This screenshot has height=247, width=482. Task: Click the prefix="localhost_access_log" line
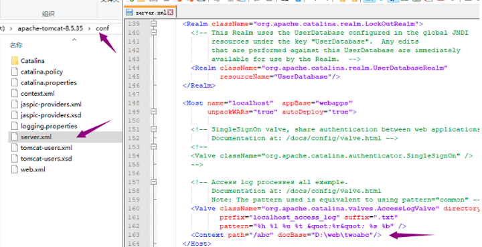309,218
